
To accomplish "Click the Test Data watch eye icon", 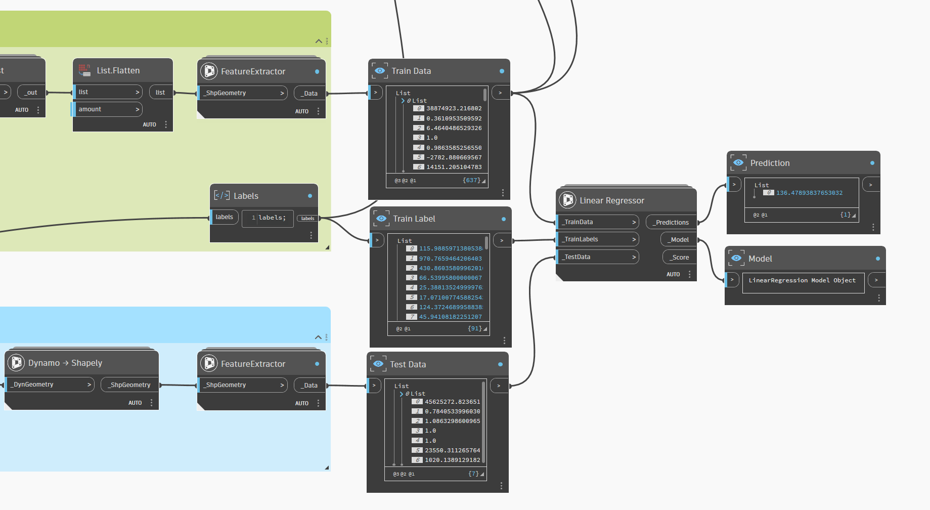I will click(378, 364).
